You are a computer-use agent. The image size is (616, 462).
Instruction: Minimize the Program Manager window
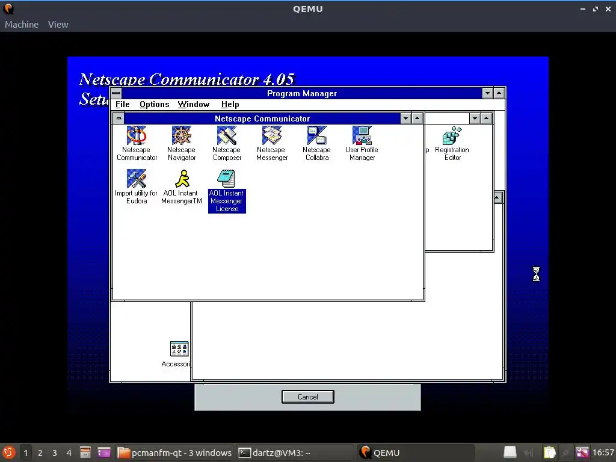[487, 93]
